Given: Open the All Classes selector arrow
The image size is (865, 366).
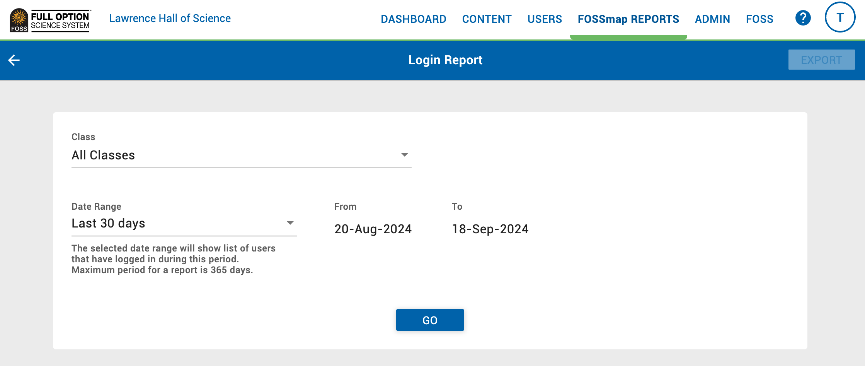Looking at the screenshot, I should click(405, 155).
